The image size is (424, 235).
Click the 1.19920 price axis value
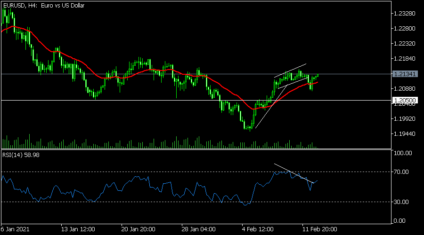405,119
